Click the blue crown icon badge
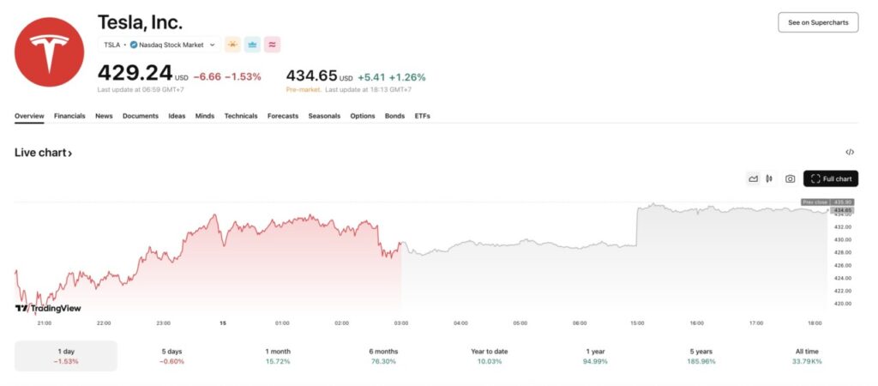This screenshot has height=386, width=878. click(252, 45)
